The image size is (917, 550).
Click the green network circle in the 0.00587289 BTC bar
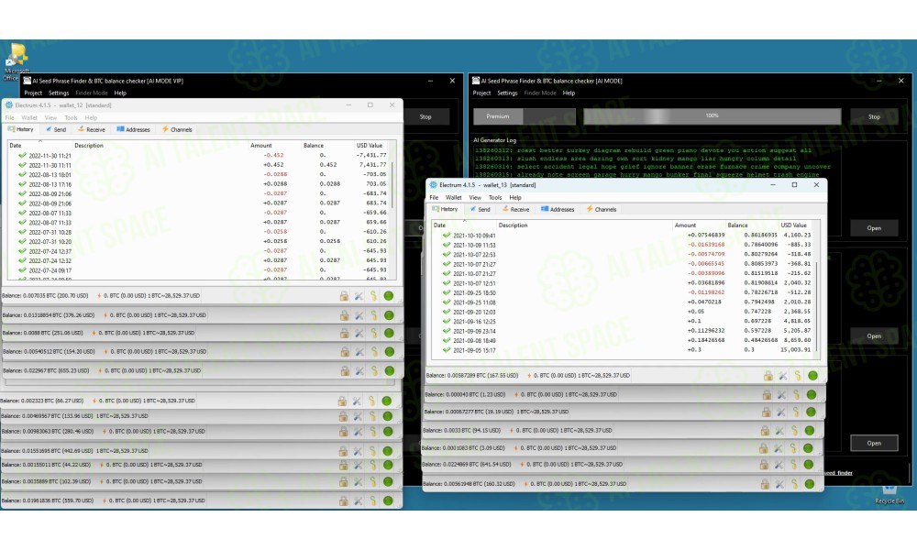point(812,376)
